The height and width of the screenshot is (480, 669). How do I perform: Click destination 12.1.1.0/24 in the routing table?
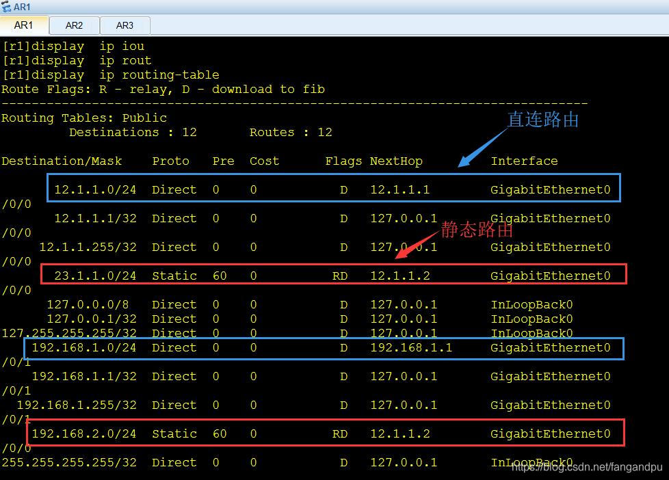point(95,189)
